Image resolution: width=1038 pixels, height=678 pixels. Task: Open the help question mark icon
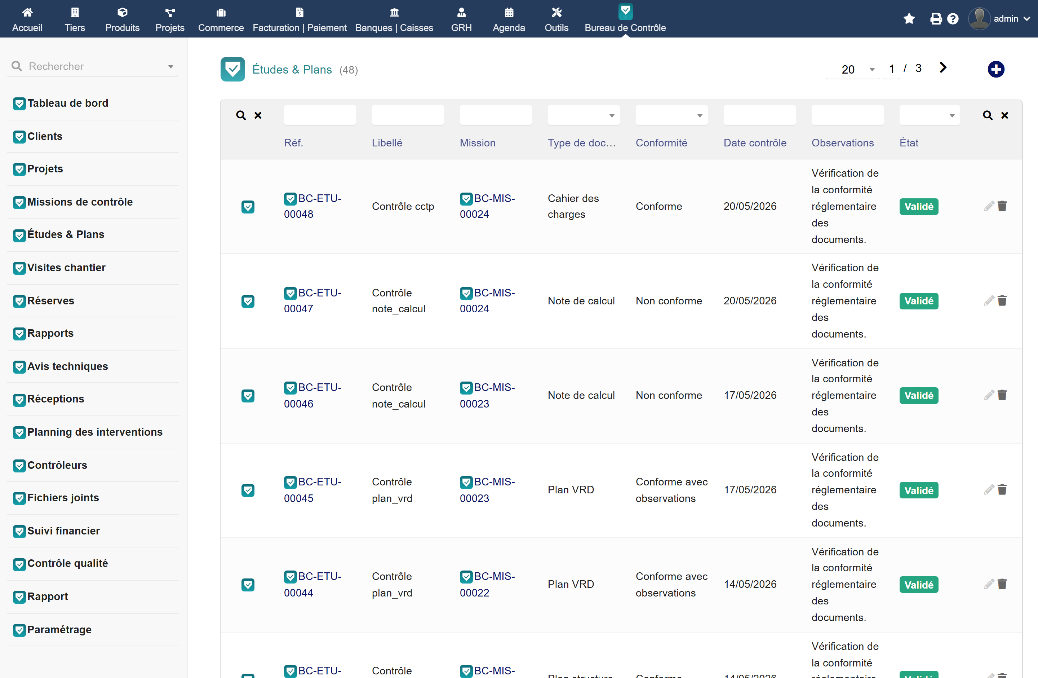(x=953, y=19)
